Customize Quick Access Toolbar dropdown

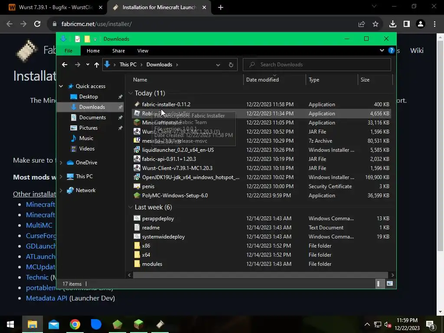95,39
